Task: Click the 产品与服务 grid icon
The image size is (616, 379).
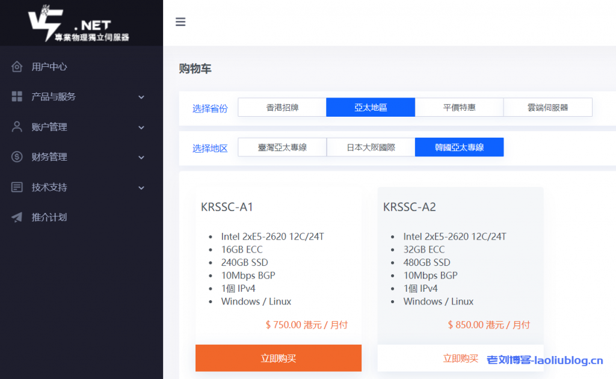Action: point(17,96)
